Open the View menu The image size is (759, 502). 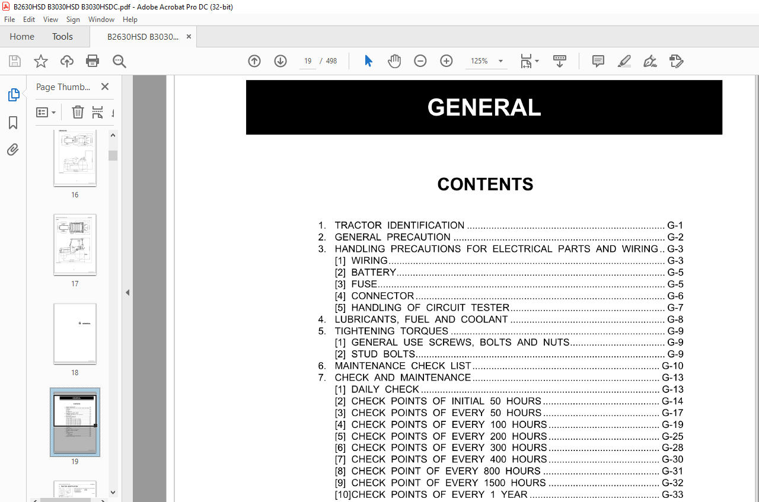coord(51,20)
